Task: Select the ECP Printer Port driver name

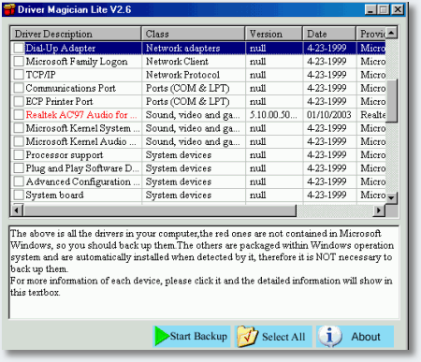Action: pyautogui.click(x=59, y=102)
